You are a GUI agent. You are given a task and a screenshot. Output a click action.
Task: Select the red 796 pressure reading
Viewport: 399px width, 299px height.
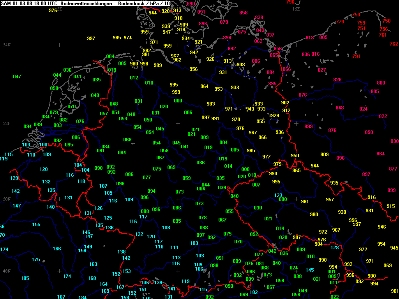point(290,2)
